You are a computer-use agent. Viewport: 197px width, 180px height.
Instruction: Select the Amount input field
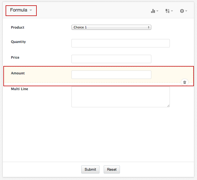pos(111,75)
